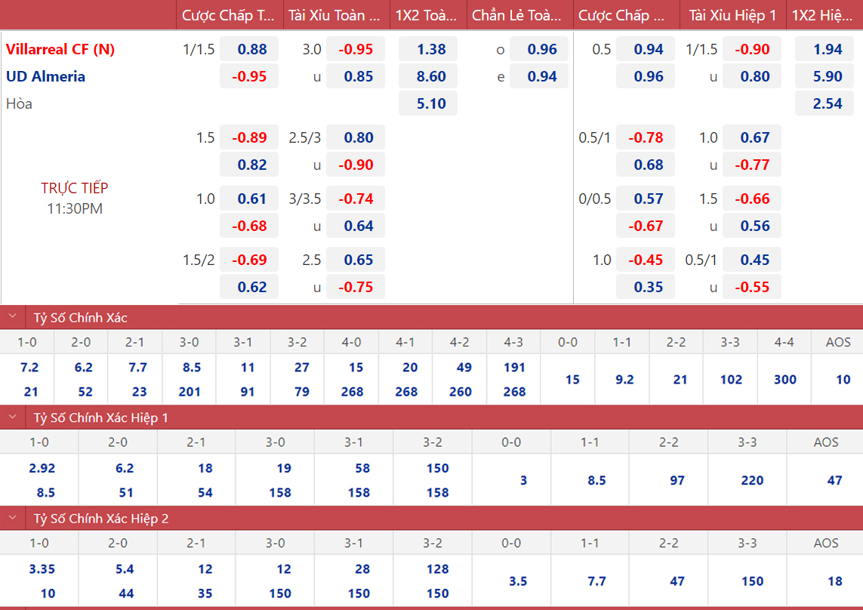Pick odd total odds 0.96 beside 'o'
This screenshot has width=863, height=610.
(539, 49)
